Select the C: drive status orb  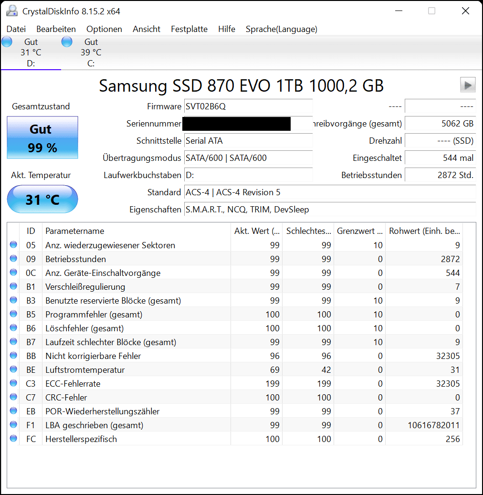coord(67,42)
